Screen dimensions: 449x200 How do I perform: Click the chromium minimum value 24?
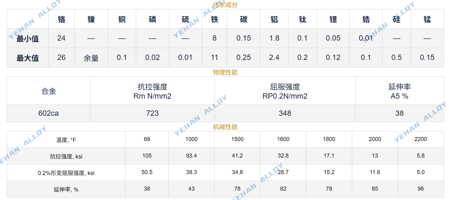[x=62, y=38]
